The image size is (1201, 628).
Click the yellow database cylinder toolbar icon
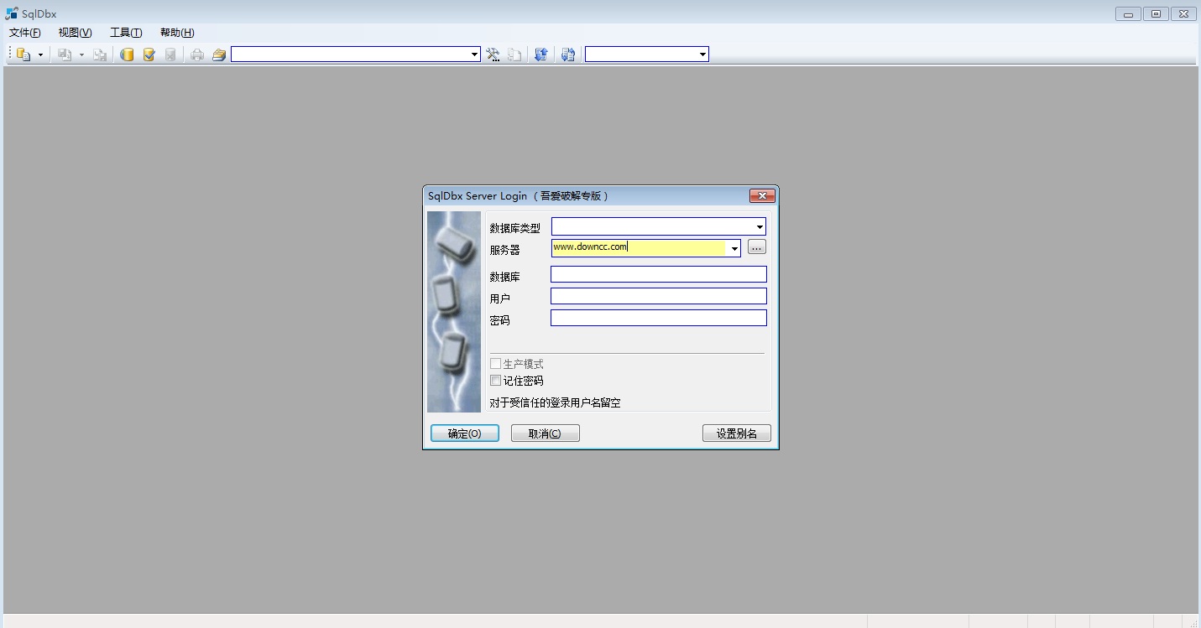coord(127,54)
